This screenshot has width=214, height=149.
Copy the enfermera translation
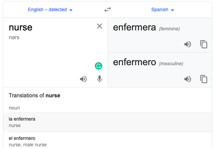pyautogui.click(x=204, y=44)
